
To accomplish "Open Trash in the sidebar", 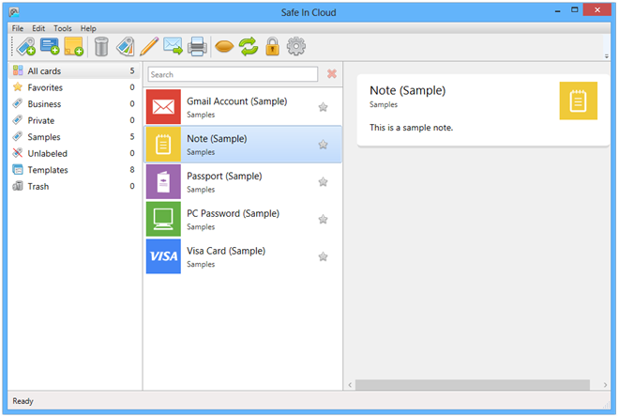I will (x=74, y=186).
